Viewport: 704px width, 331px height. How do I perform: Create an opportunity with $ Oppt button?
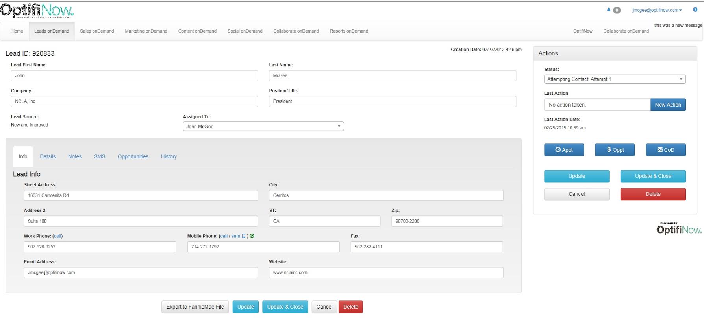615,150
